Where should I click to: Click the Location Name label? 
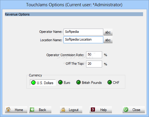(x=51, y=40)
